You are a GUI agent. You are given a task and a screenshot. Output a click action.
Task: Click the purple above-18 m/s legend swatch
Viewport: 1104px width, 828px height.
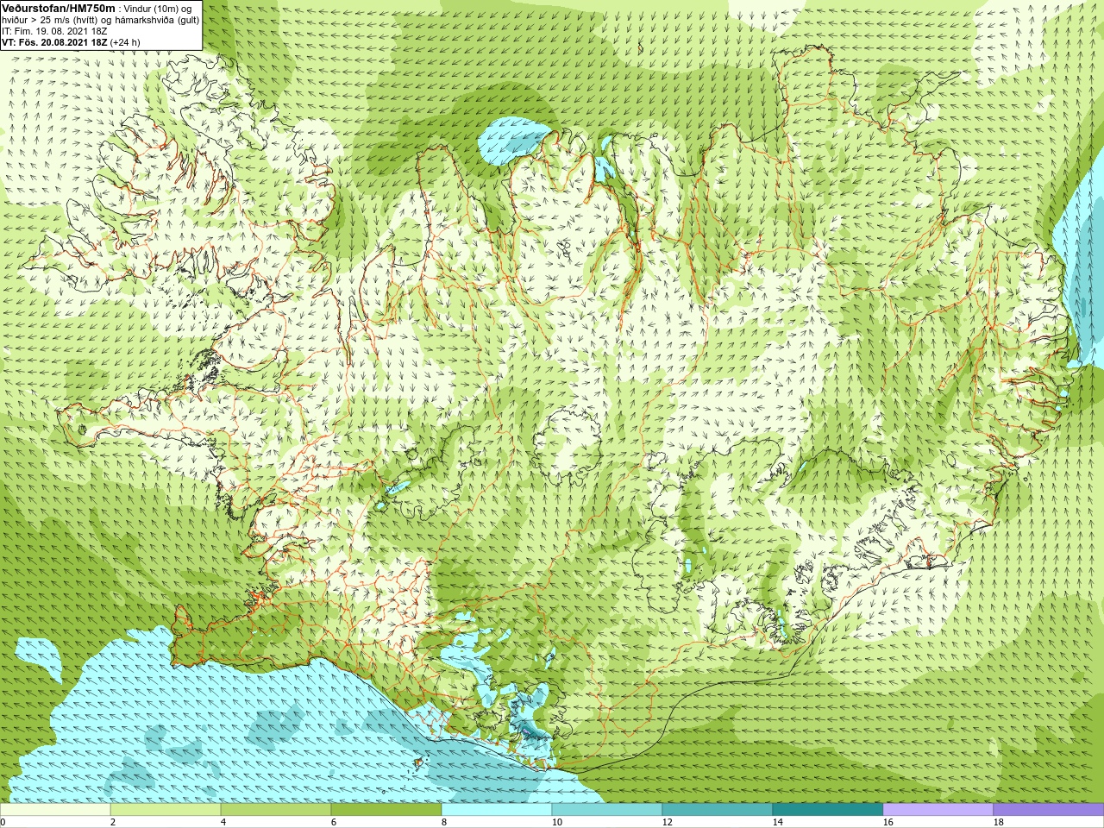point(1049,810)
